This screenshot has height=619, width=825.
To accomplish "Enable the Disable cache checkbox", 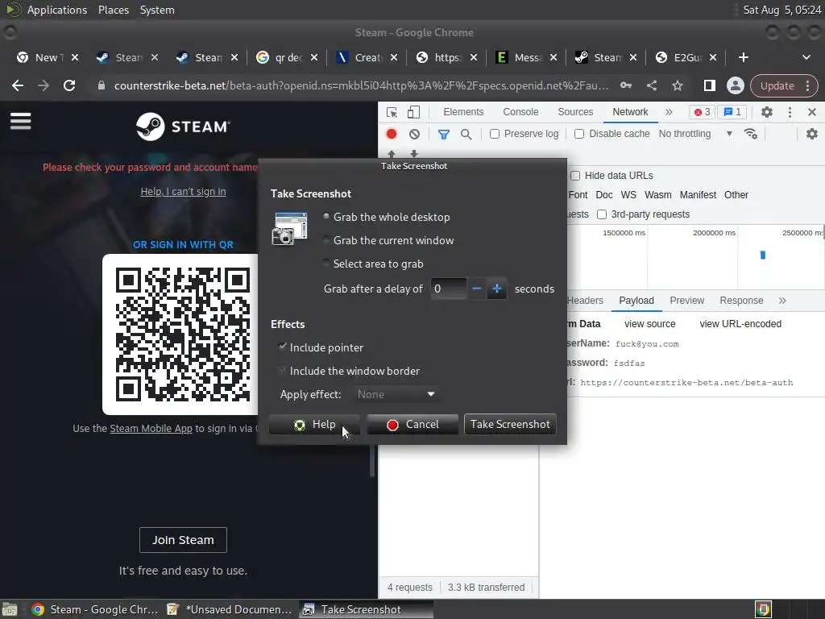I will [579, 134].
